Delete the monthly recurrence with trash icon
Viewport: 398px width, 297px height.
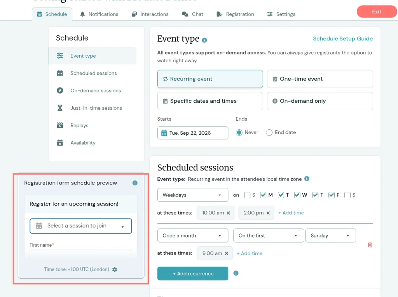click(x=370, y=245)
